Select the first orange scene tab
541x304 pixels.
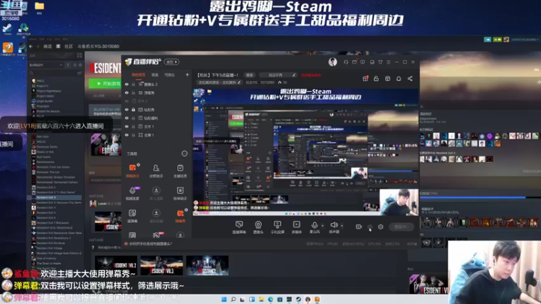[x=139, y=74]
